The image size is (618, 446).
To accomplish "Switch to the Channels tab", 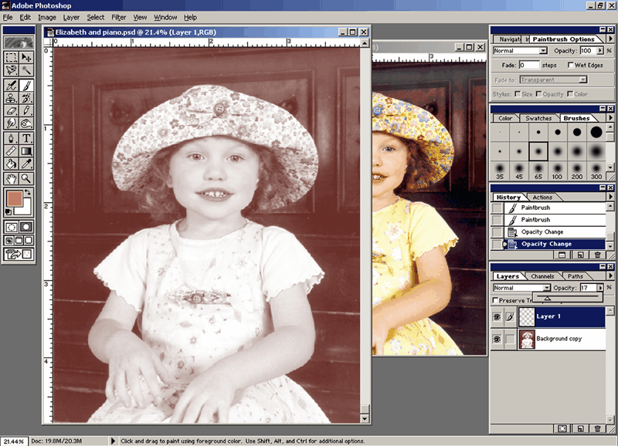I will coord(542,276).
